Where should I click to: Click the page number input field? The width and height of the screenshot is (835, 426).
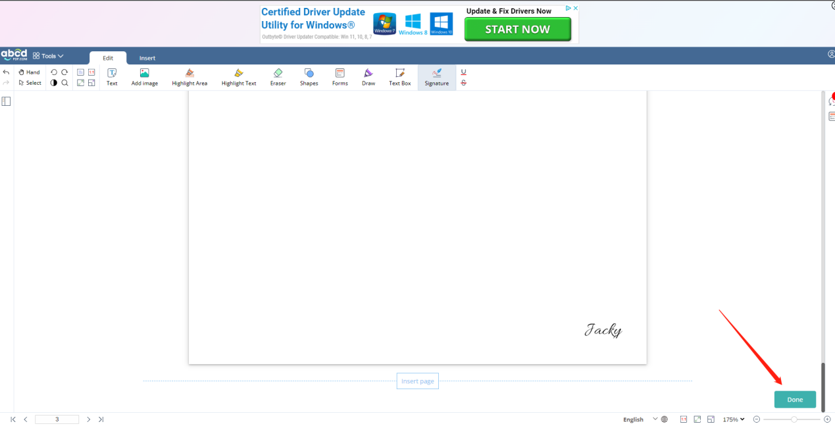(57, 419)
